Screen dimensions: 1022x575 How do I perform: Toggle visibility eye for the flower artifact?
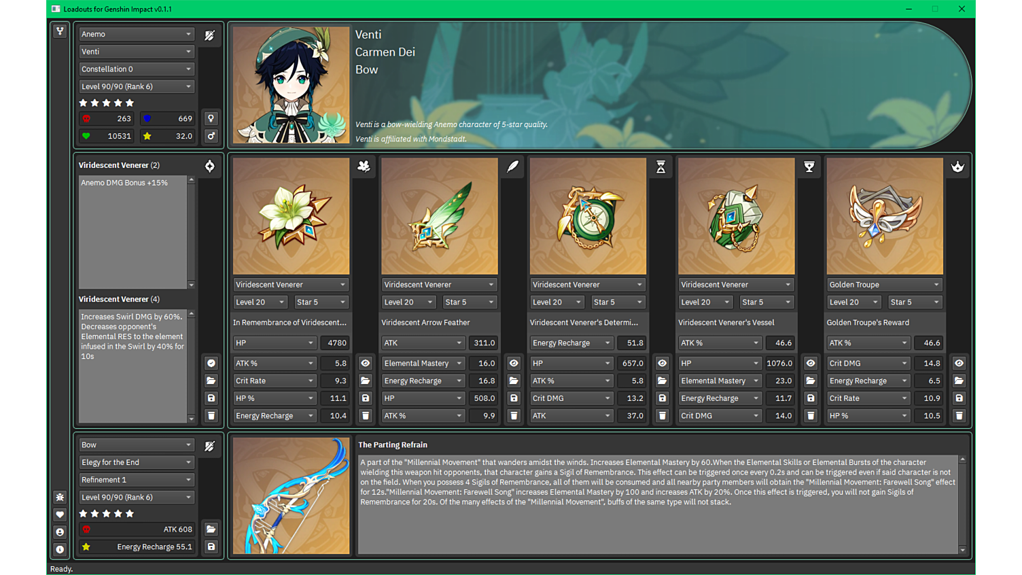pos(366,363)
